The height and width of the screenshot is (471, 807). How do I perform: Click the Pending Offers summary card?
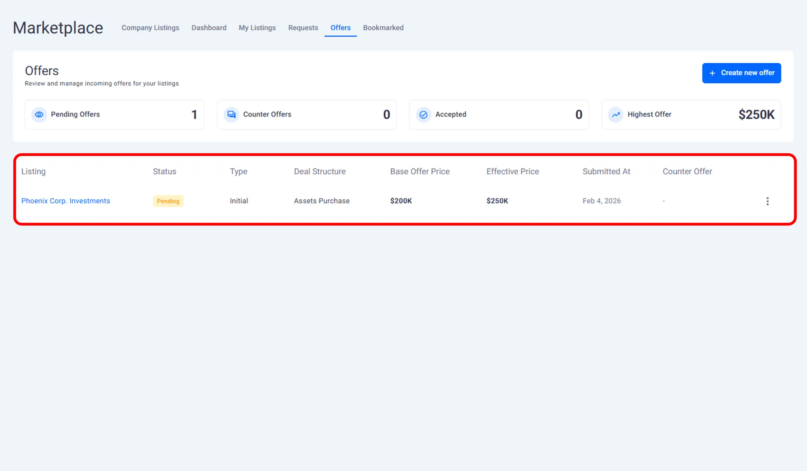point(114,115)
